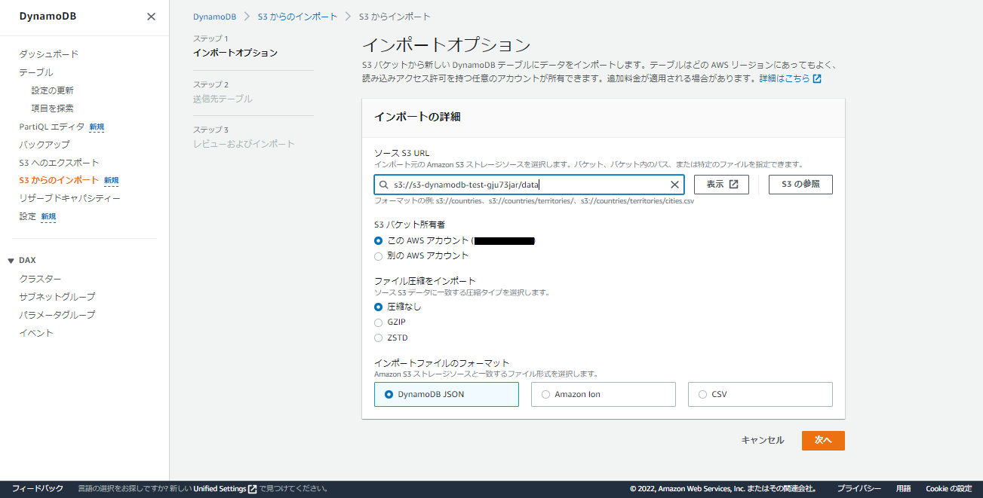The image size is (983, 498).
Task: Open リザーブドキャパシティー in sidebar
Action: click(x=70, y=198)
